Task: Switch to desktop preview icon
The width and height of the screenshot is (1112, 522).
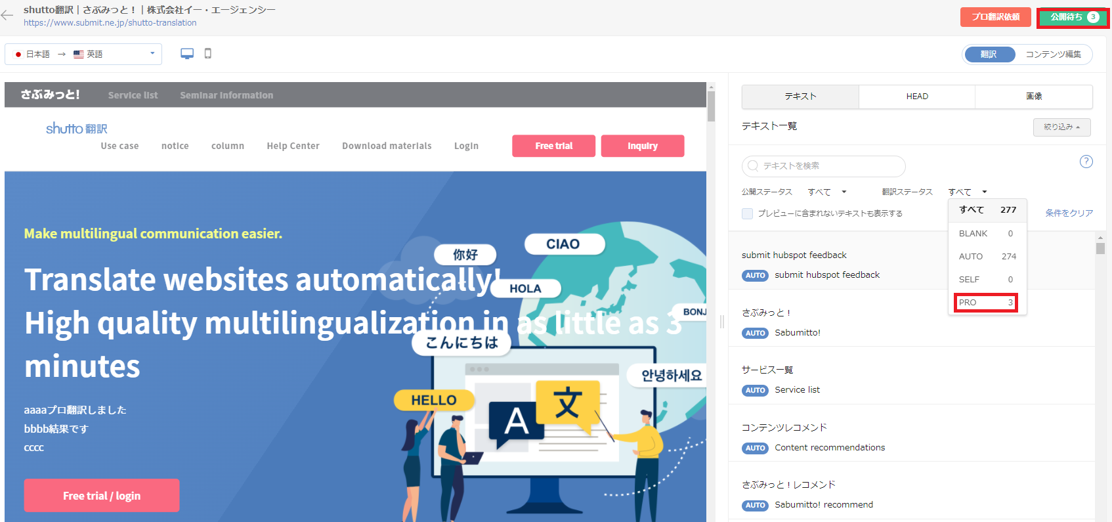Action: click(187, 54)
